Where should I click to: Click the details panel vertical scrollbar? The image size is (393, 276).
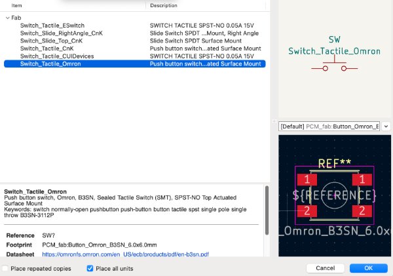pyautogui.click(x=267, y=210)
